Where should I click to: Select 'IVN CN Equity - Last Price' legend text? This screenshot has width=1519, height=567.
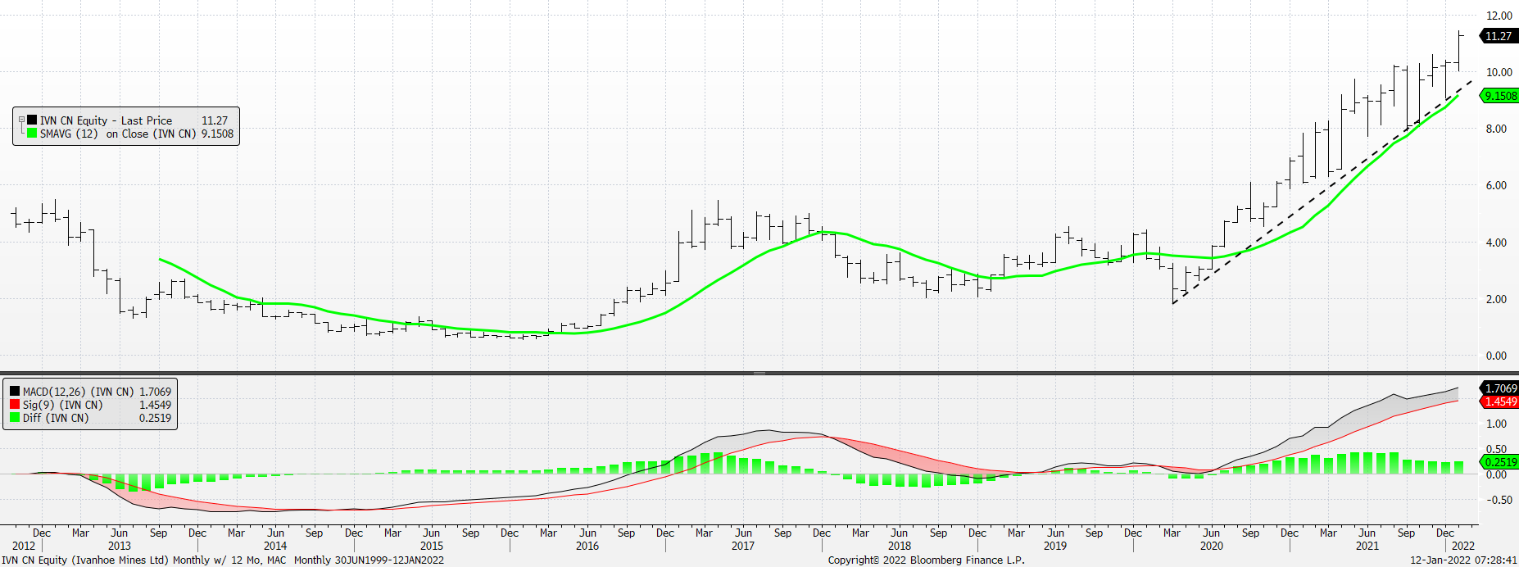coord(106,120)
